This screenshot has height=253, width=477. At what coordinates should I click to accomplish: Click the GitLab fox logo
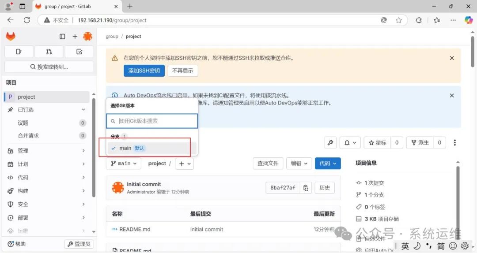pyautogui.click(x=11, y=37)
